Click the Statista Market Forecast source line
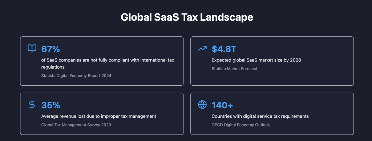 [x=234, y=69]
